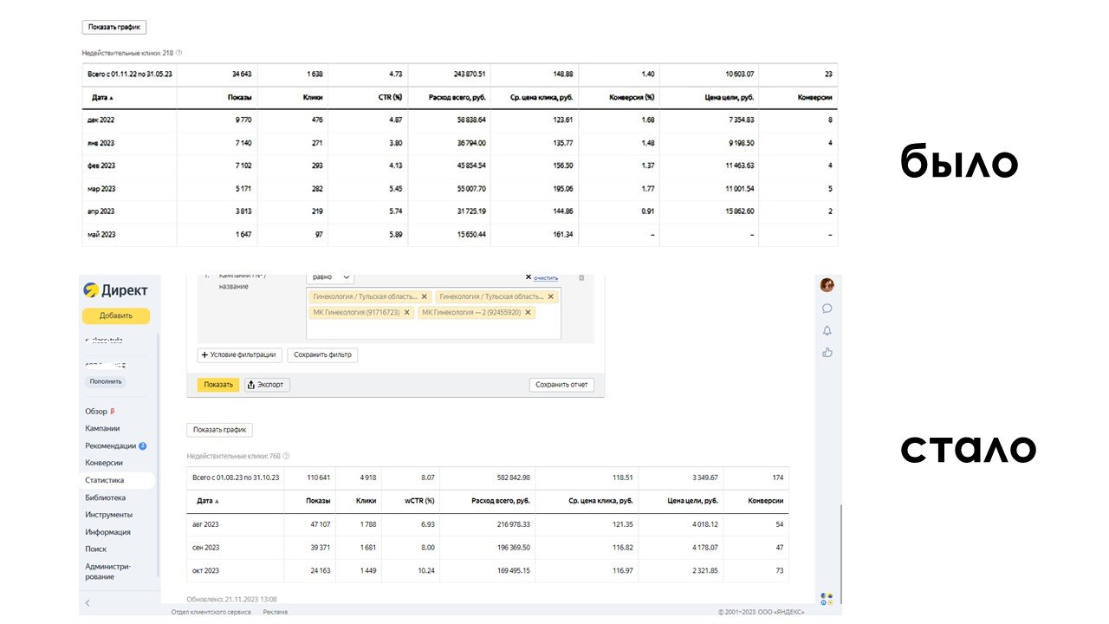
Task: Click the trash icon beside the filter
Action: coord(581,277)
